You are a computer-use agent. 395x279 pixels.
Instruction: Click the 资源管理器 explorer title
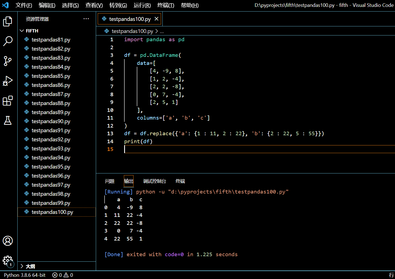[37, 19]
